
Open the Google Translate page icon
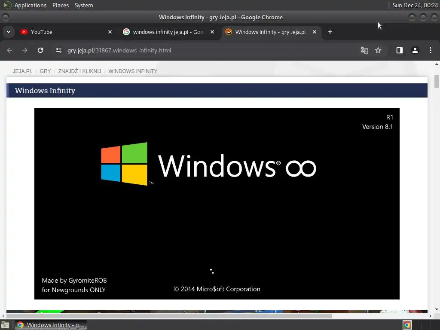(x=364, y=50)
